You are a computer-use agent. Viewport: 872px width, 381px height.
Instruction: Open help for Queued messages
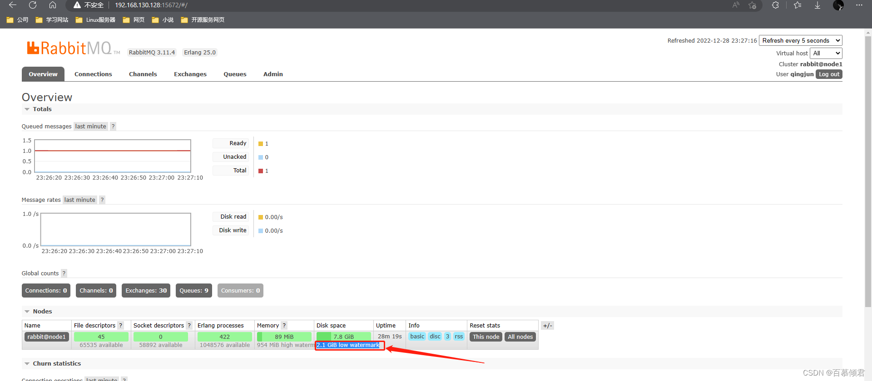113,127
